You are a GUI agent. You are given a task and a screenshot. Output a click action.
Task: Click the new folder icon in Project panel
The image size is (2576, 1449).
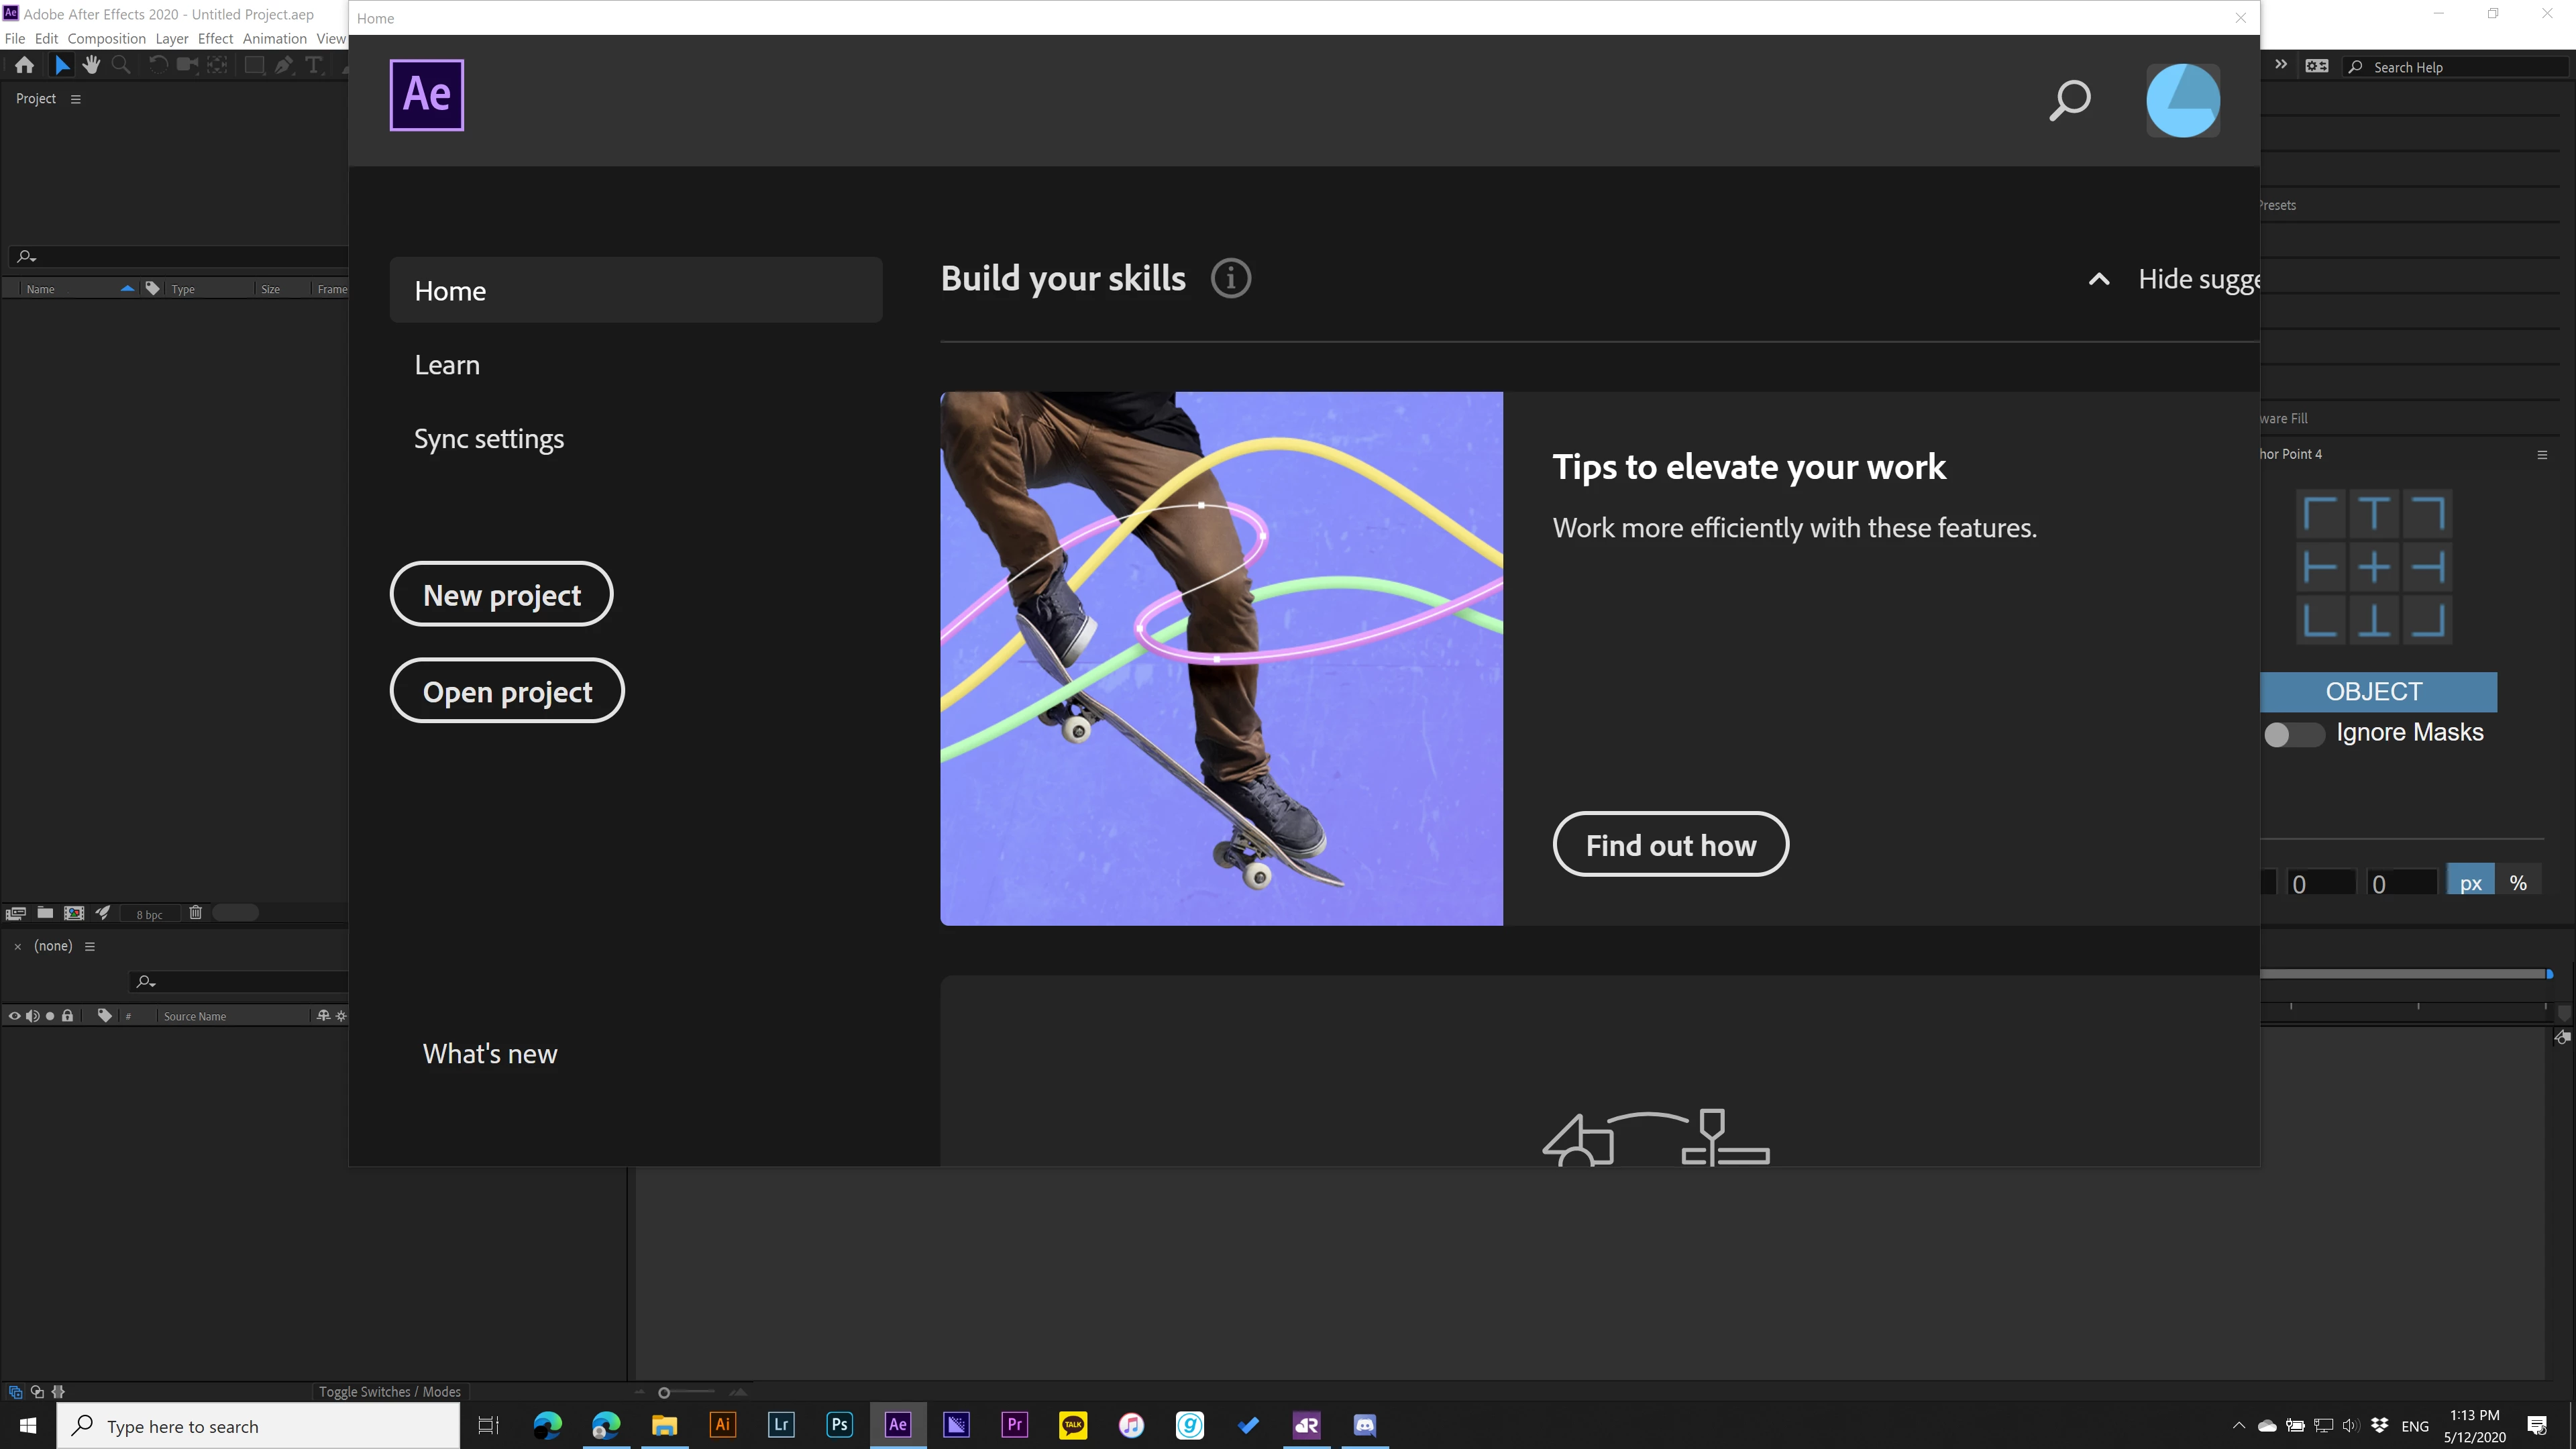coord(45,913)
